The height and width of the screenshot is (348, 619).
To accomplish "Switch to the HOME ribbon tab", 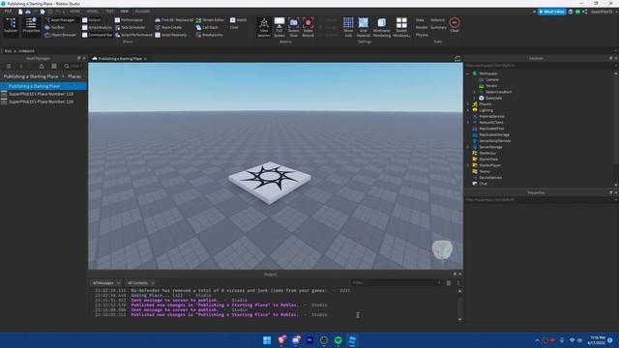I will click(x=74, y=12).
